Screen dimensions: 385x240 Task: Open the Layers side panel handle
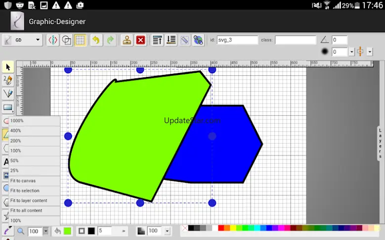coord(381,143)
